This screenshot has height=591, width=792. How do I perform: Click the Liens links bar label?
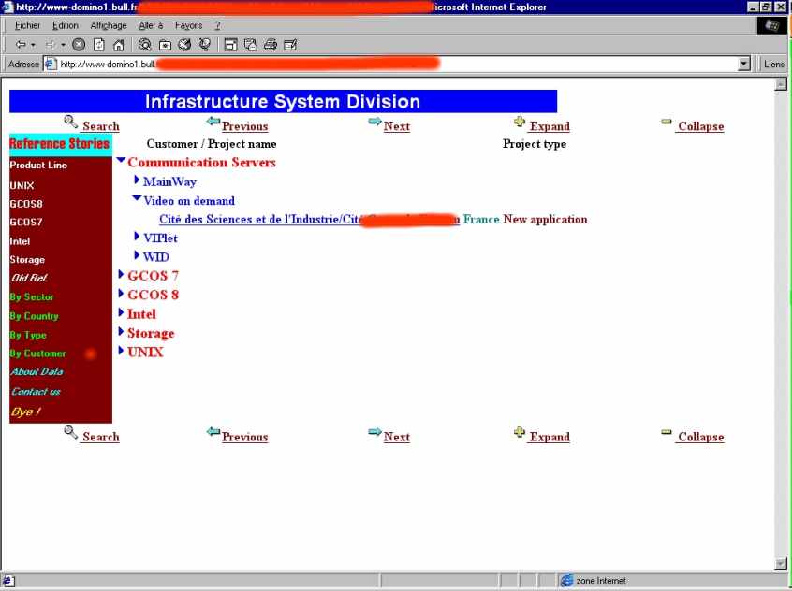(x=774, y=65)
